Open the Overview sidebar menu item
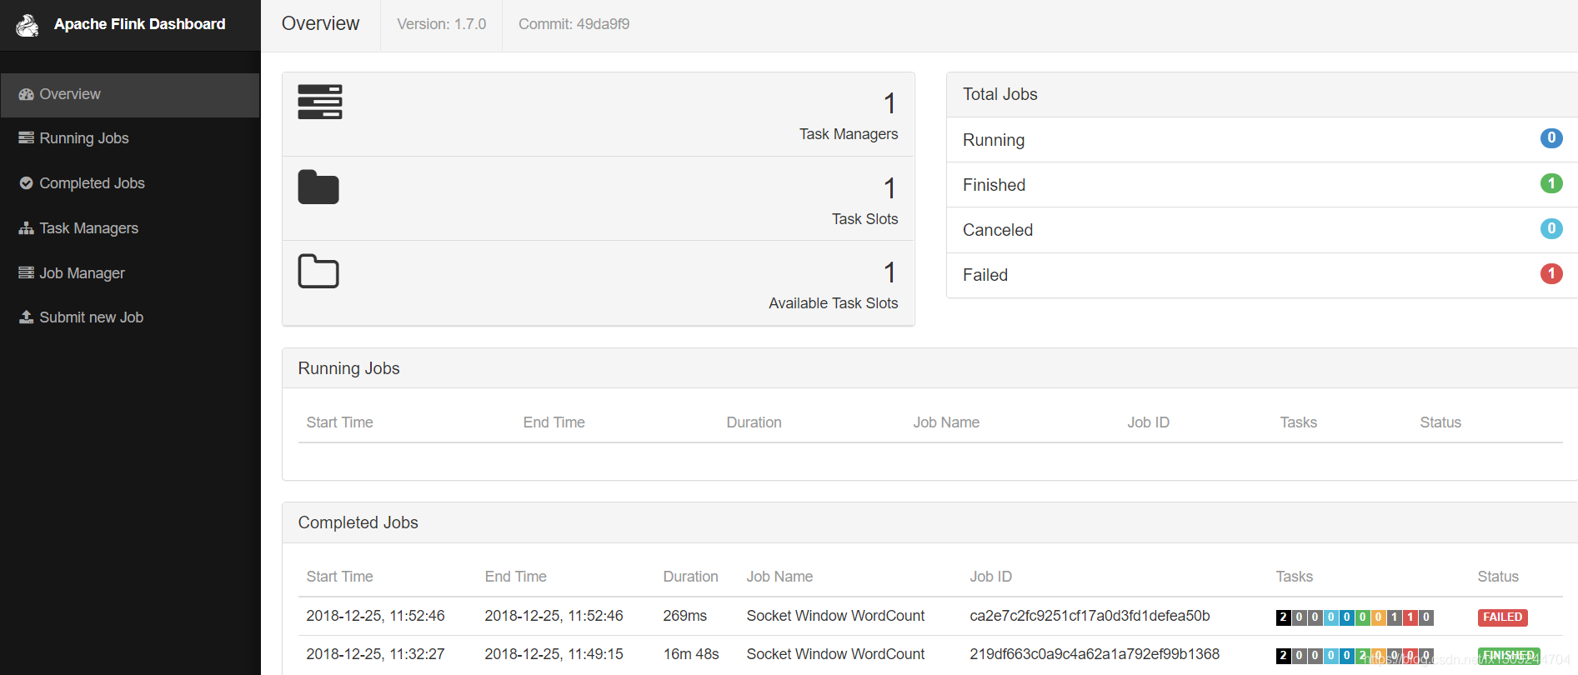Viewport: 1578px width, 675px height. pos(130,95)
